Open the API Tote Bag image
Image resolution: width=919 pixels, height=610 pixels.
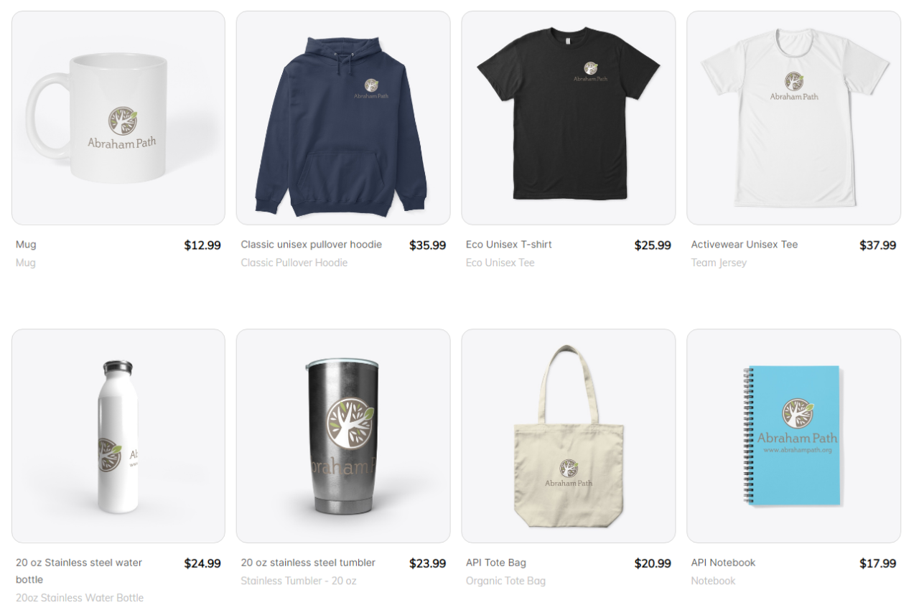[x=569, y=436]
